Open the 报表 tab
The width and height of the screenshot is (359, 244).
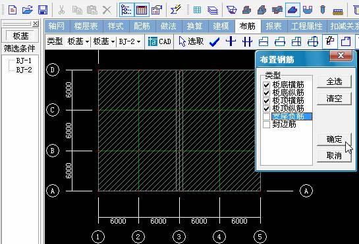(x=273, y=26)
